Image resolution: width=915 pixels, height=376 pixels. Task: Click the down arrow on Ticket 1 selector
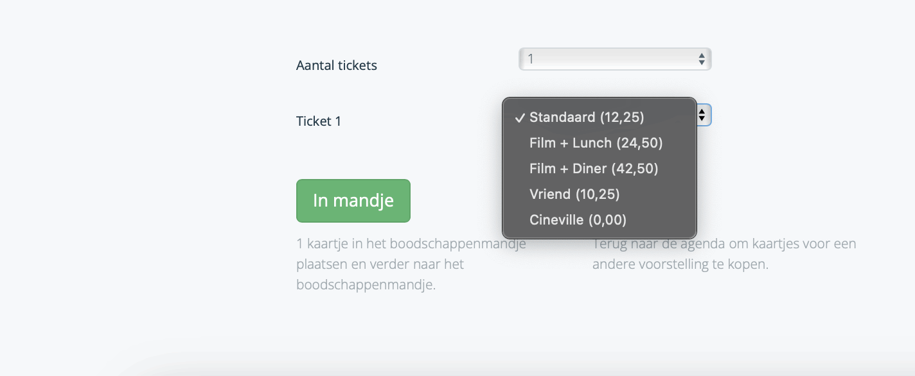point(702,119)
